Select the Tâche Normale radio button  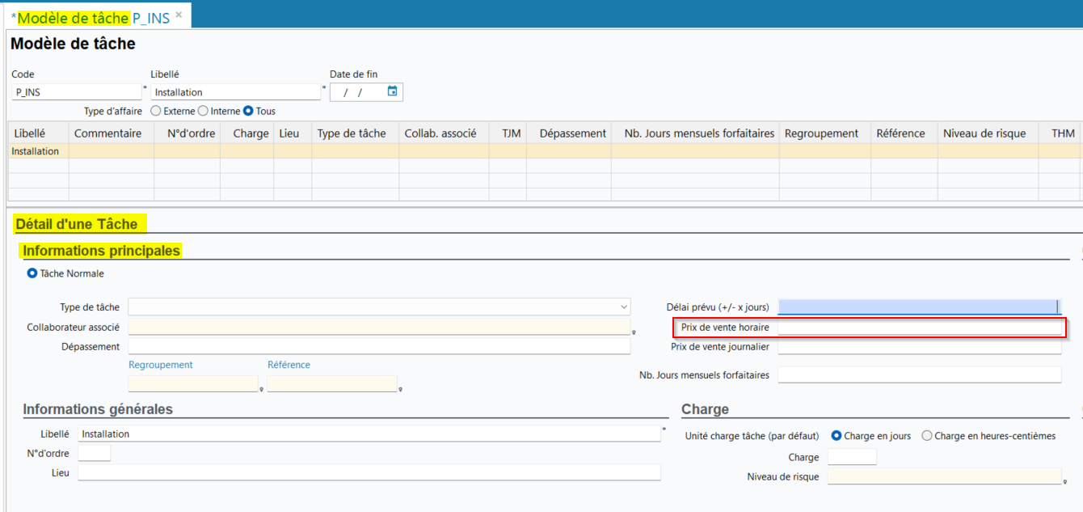tap(33, 273)
